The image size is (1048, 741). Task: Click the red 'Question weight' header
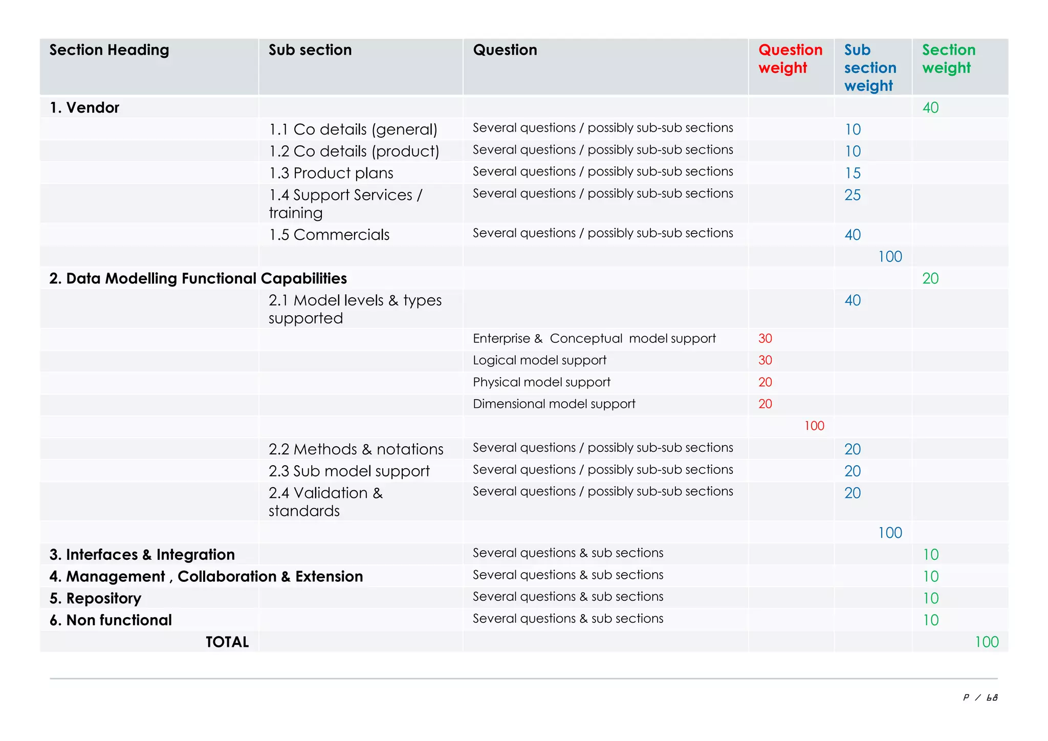[x=790, y=59]
